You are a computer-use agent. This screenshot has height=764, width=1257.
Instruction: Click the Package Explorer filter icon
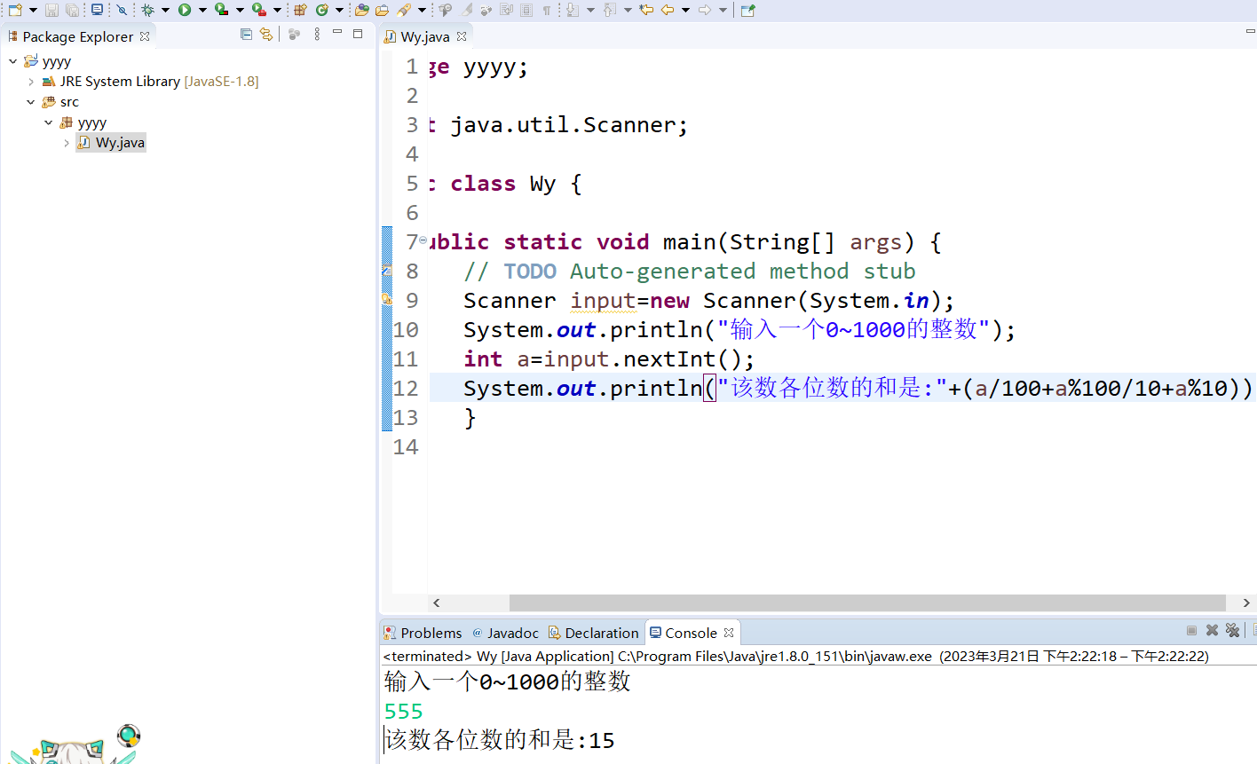pyautogui.click(x=294, y=35)
